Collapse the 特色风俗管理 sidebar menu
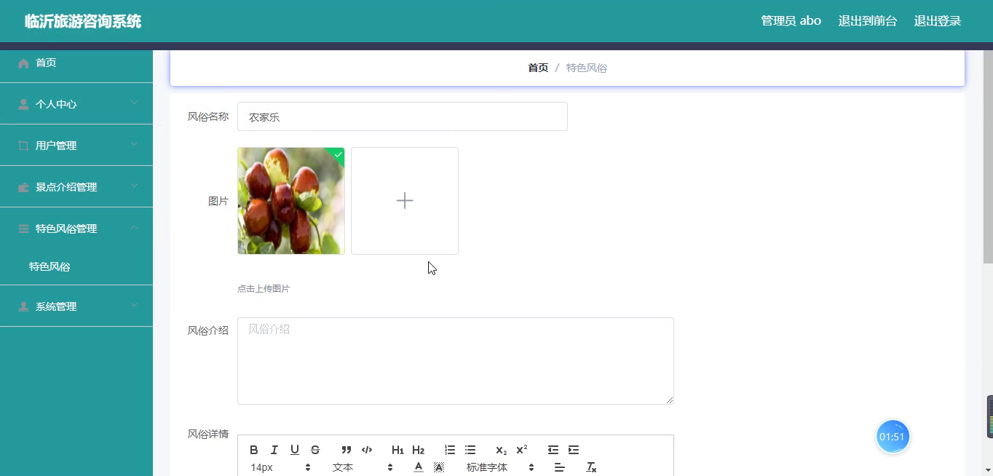 point(76,229)
